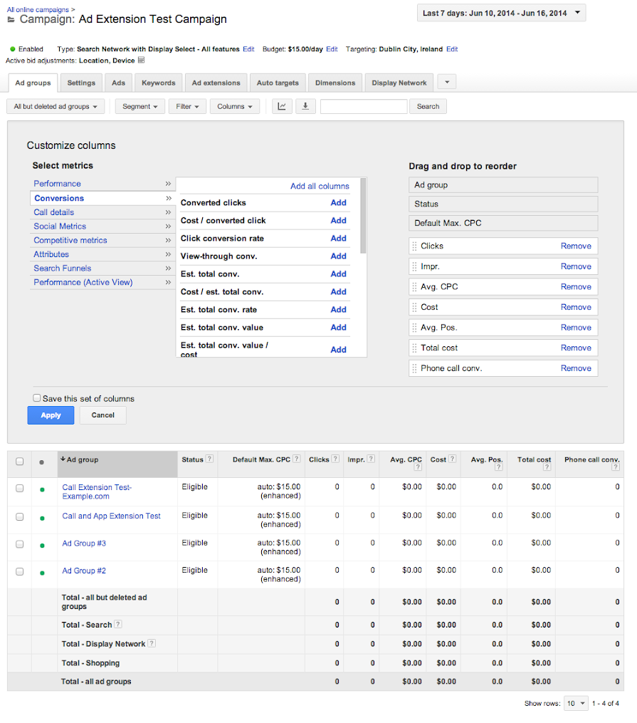Click green status dot for Ad Group #3
Image resolution: width=637 pixels, height=723 pixels.
click(42, 545)
